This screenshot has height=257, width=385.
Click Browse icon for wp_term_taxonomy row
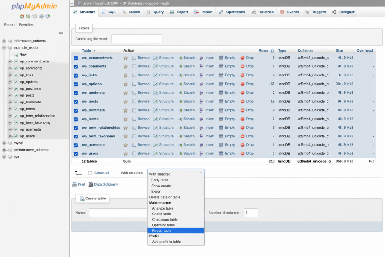[134, 136]
